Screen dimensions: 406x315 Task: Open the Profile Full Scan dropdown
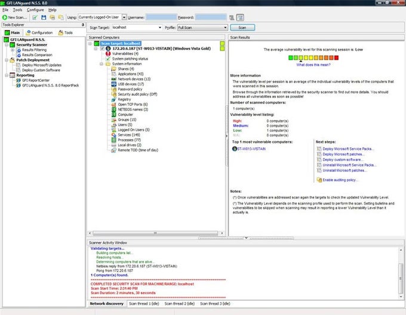pyautogui.click(x=225, y=27)
